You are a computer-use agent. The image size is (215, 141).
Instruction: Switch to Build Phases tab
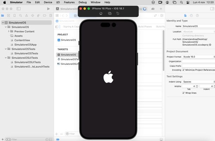(145, 27)
